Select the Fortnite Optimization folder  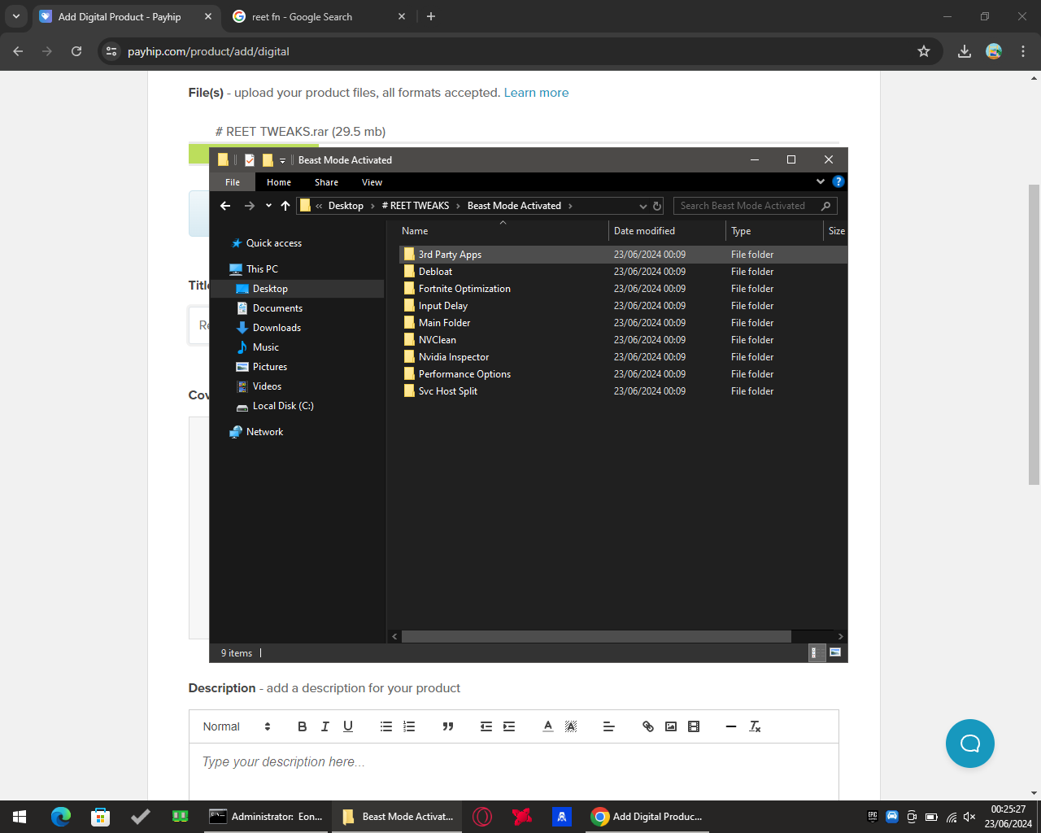pos(464,289)
